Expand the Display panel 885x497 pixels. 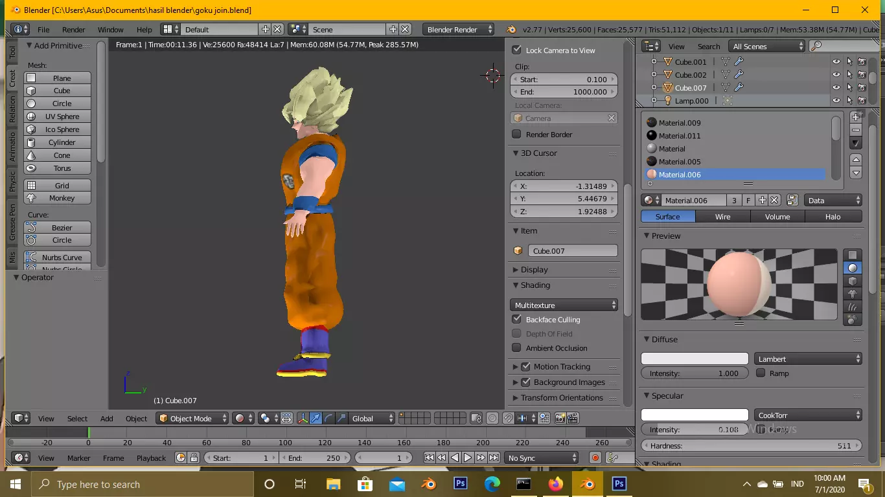(534, 269)
